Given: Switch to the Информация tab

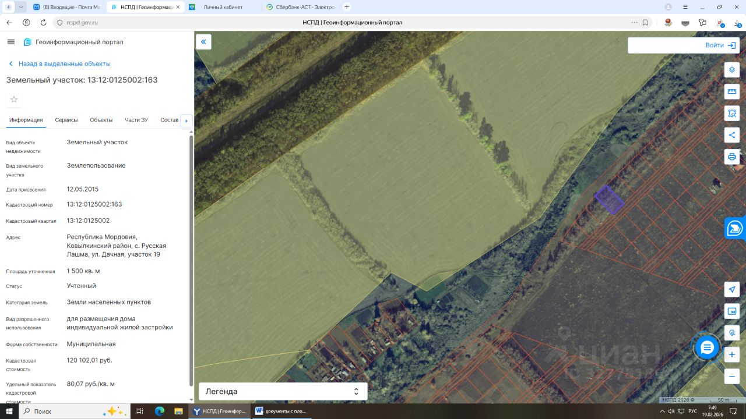Looking at the screenshot, I should point(26,120).
